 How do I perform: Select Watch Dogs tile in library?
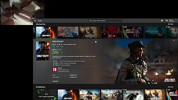[x=133, y=95]
